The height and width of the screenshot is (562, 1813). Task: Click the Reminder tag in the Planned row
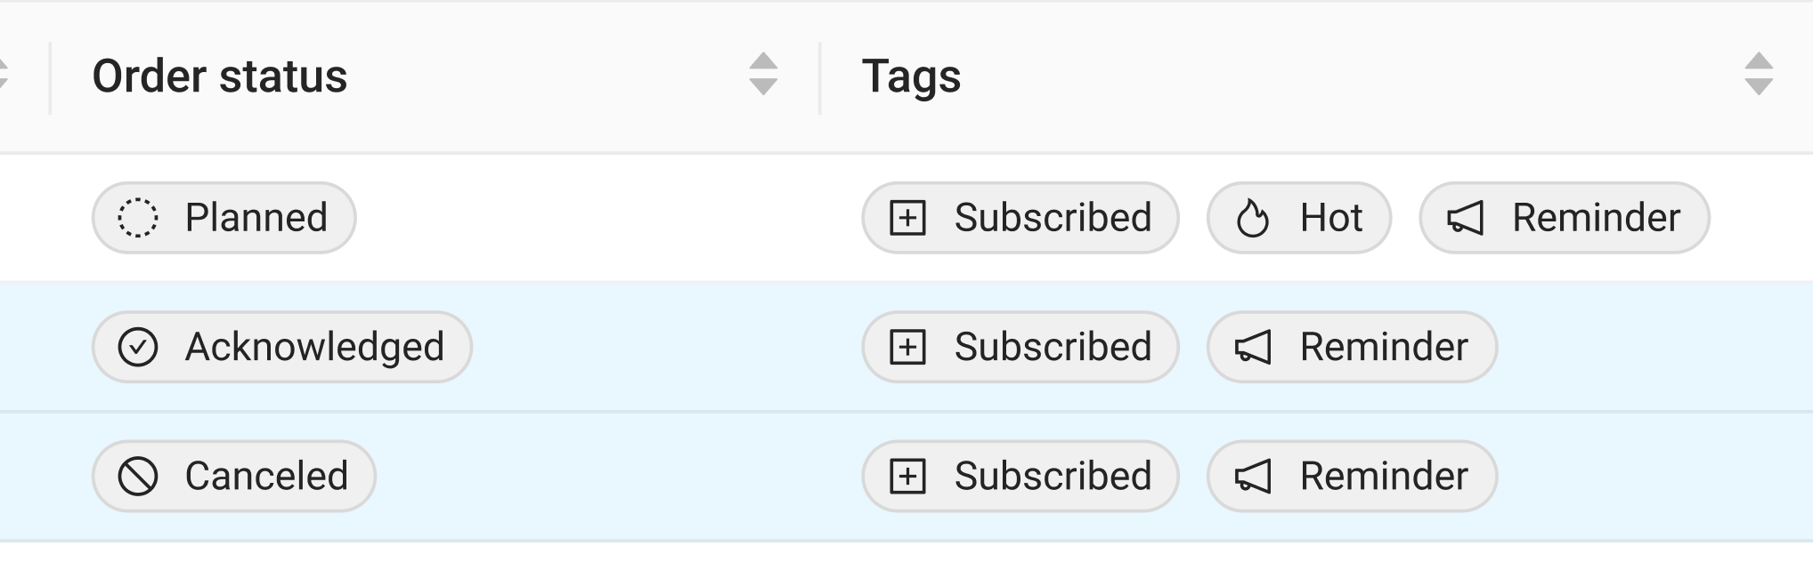[1565, 218]
